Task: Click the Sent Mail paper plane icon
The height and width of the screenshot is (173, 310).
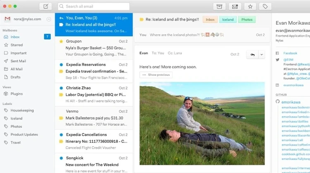Action: (6, 61)
